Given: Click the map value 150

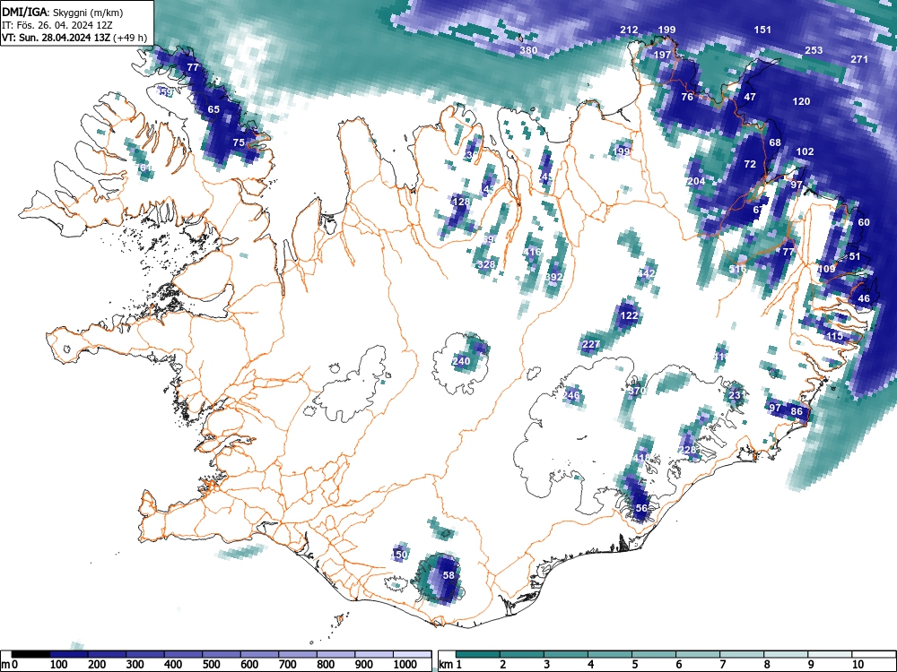Looking at the screenshot, I should [x=398, y=555].
